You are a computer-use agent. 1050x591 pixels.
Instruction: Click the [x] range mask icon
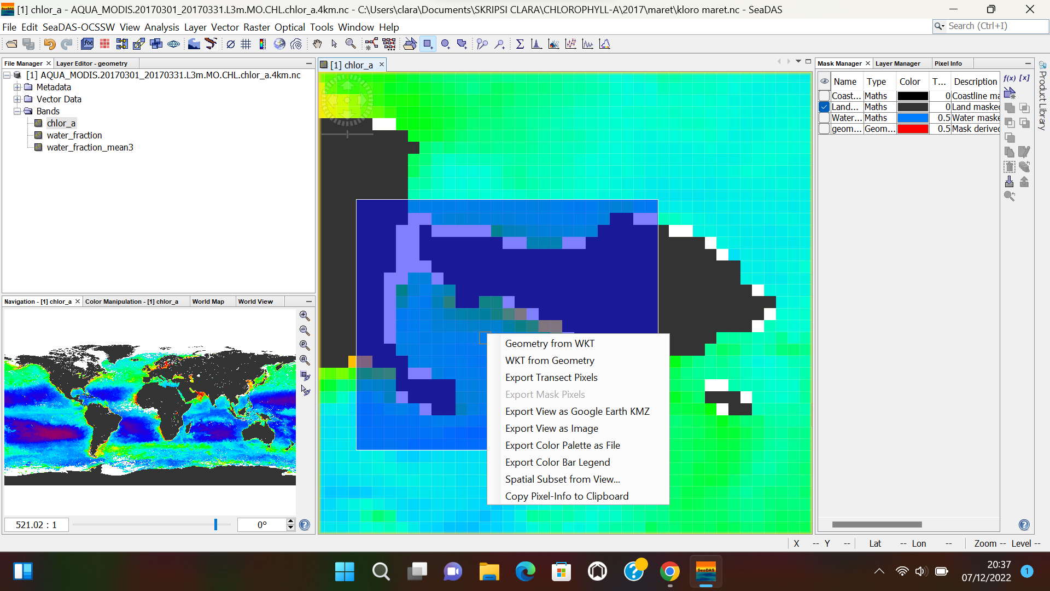pyautogui.click(x=1024, y=78)
